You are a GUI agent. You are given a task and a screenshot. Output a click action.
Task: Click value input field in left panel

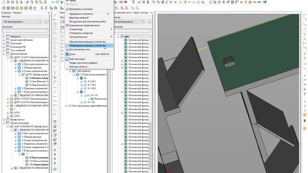[25, 31]
